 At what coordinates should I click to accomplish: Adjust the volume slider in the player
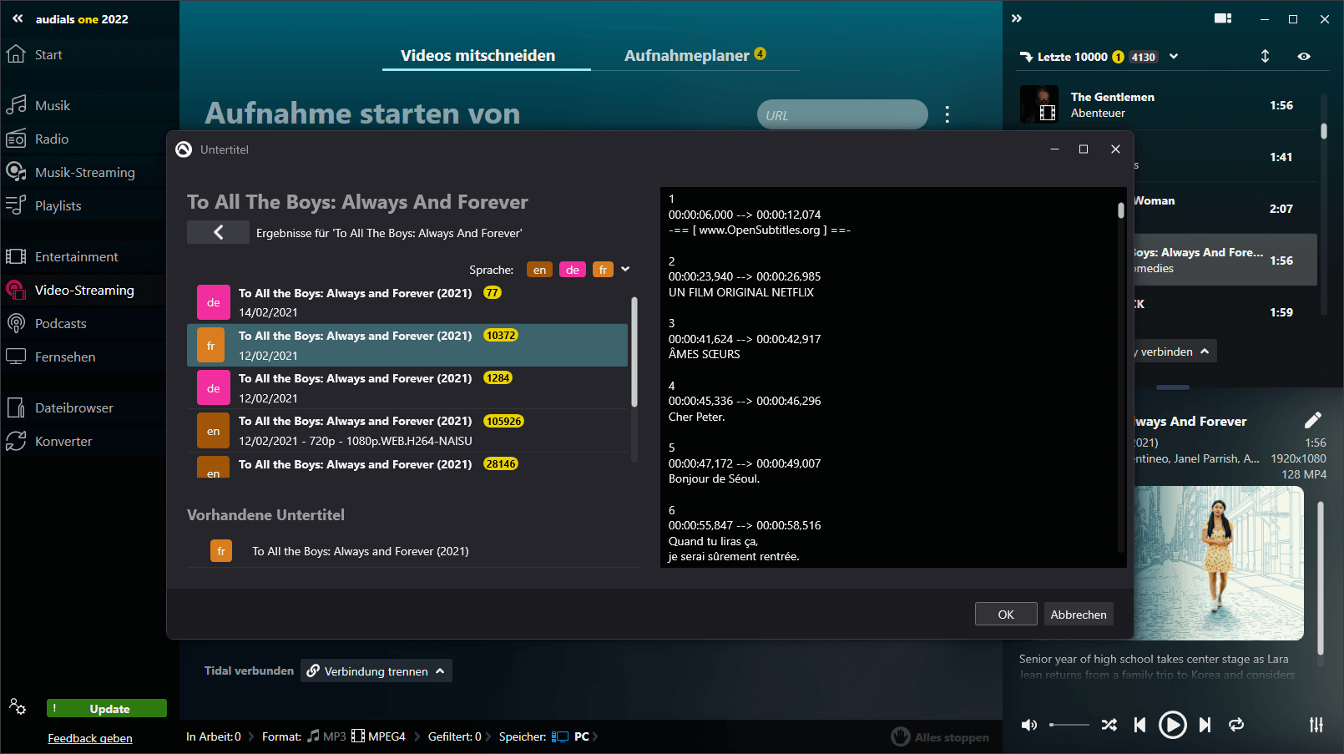1069,725
